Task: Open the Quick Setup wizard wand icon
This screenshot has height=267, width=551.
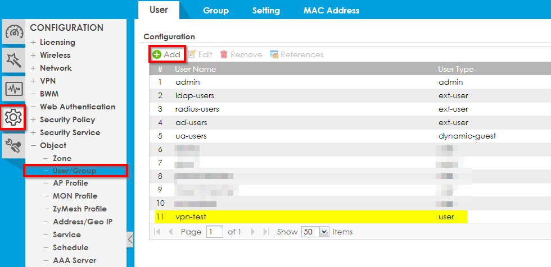Action: (13, 59)
